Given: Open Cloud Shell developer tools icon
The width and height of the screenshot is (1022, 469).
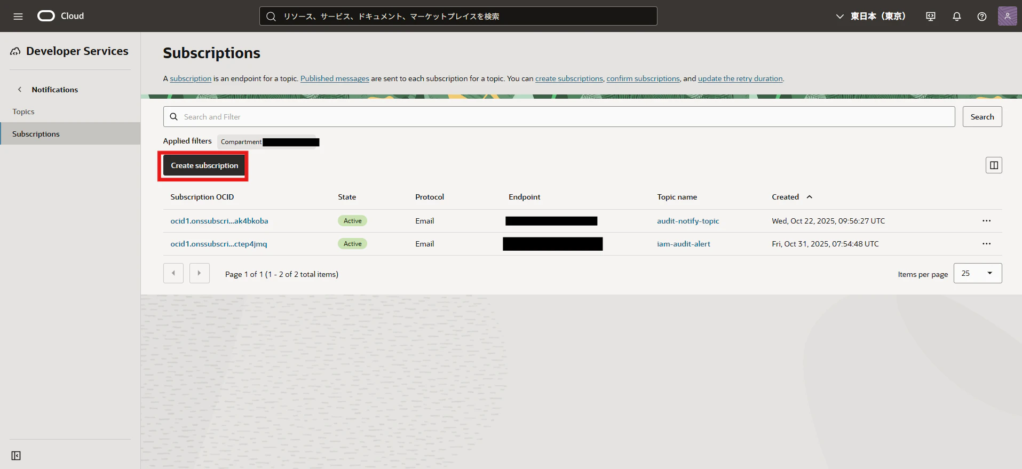Looking at the screenshot, I should pos(931,17).
